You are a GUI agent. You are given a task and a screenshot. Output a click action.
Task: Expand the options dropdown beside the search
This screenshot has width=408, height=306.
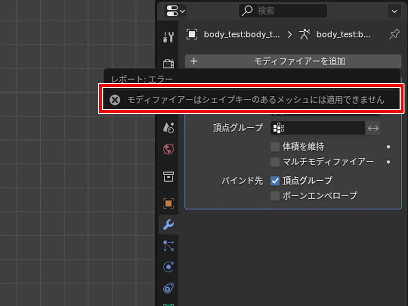394,11
